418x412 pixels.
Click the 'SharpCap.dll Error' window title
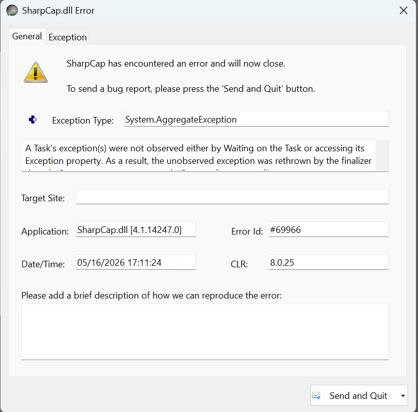click(x=58, y=11)
